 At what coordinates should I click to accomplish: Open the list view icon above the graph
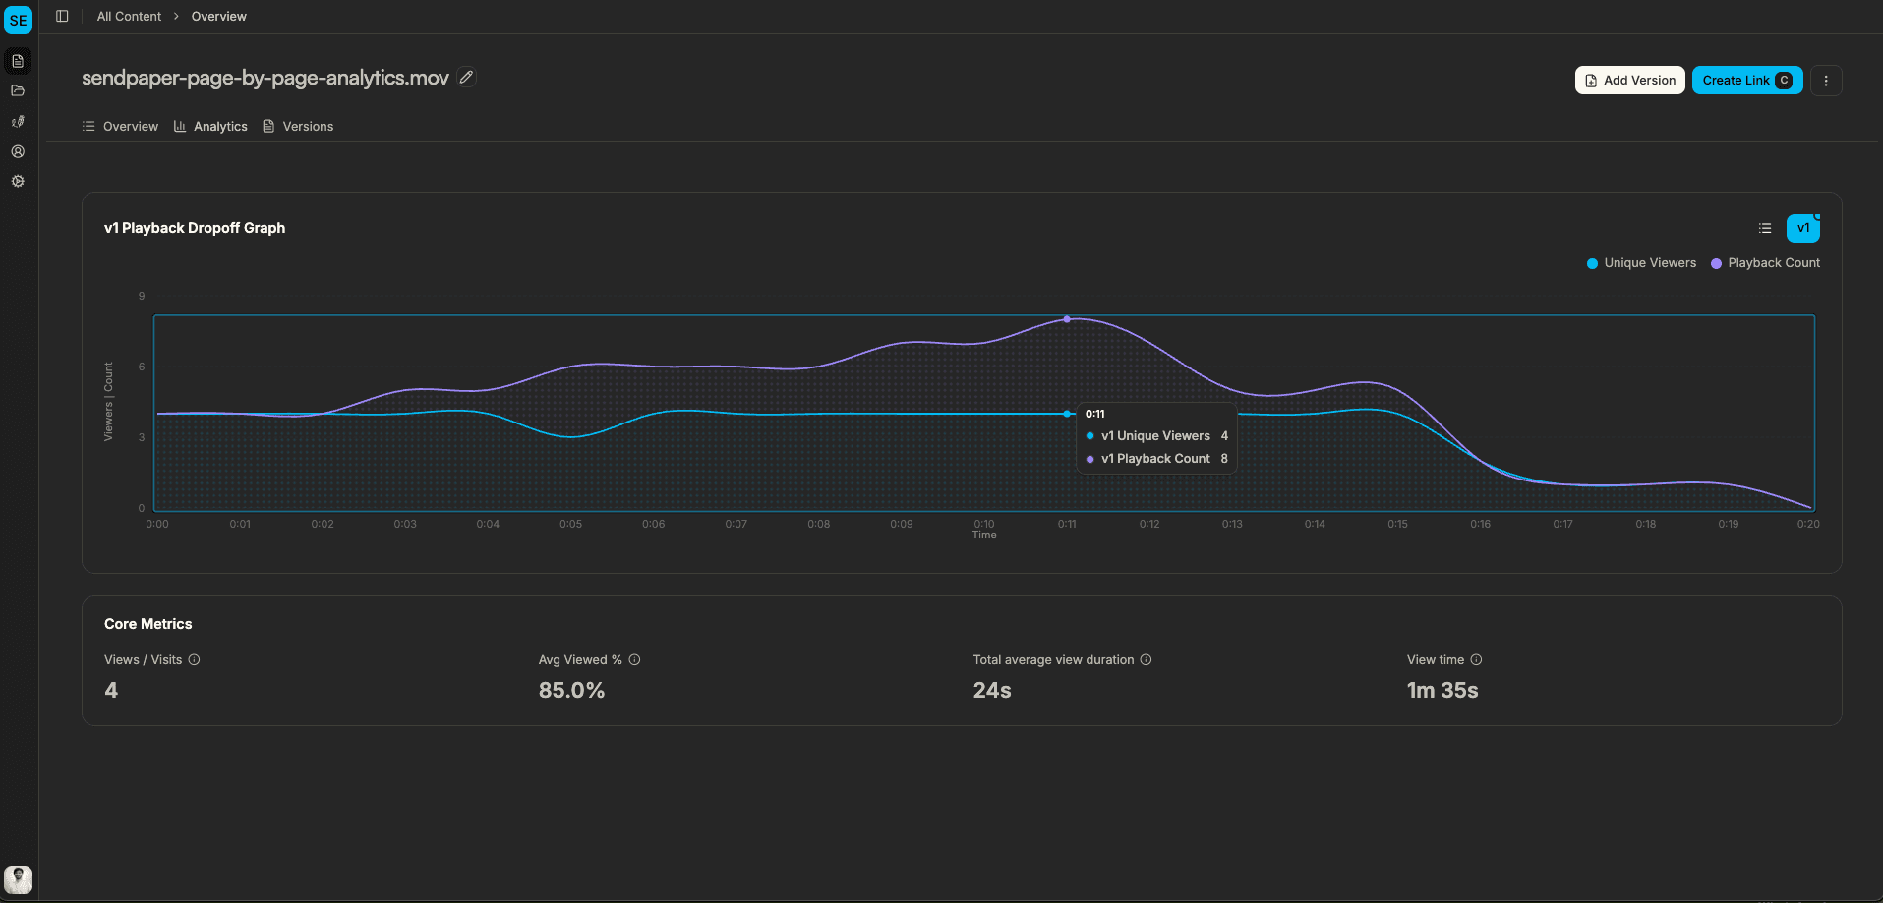(x=1764, y=227)
